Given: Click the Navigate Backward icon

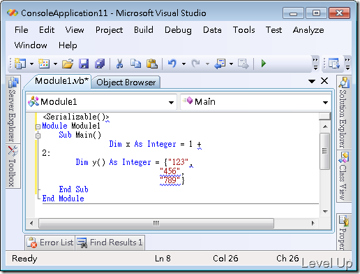Looking at the screenshot, I should pyautogui.click(x=220, y=64).
